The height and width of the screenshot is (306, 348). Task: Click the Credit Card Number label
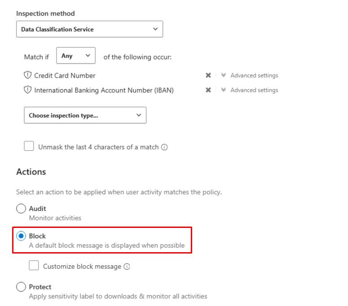click(x=65, y=75)
